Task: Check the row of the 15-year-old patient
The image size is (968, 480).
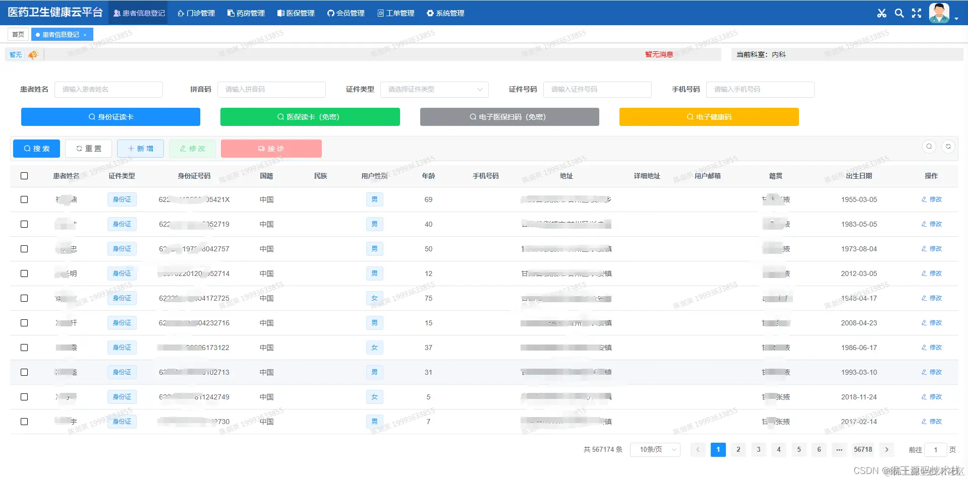Action: click(x=24, y=323)
